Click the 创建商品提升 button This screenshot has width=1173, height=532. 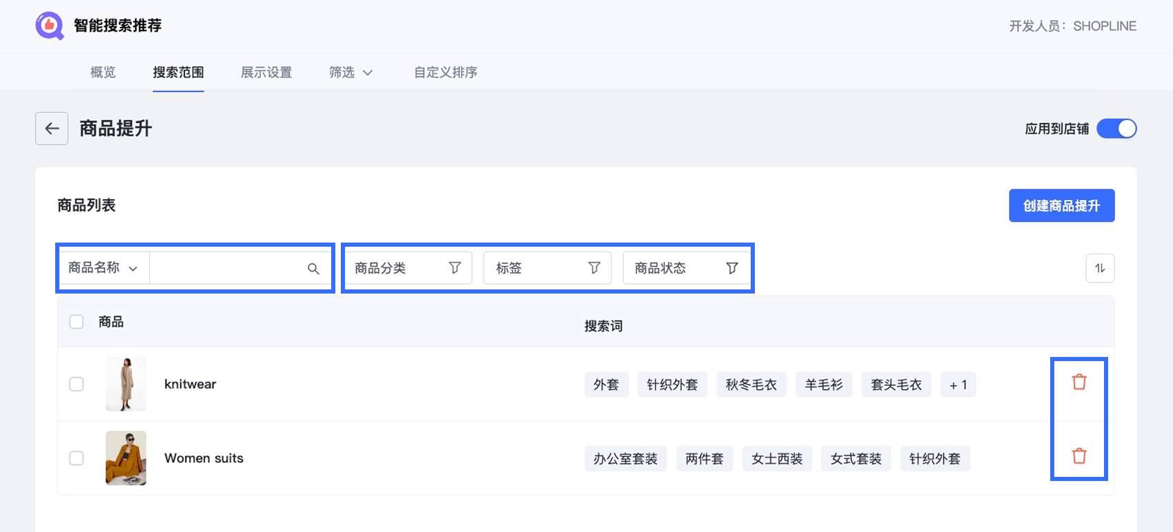pyautogui.click(x=1061, y=206)
